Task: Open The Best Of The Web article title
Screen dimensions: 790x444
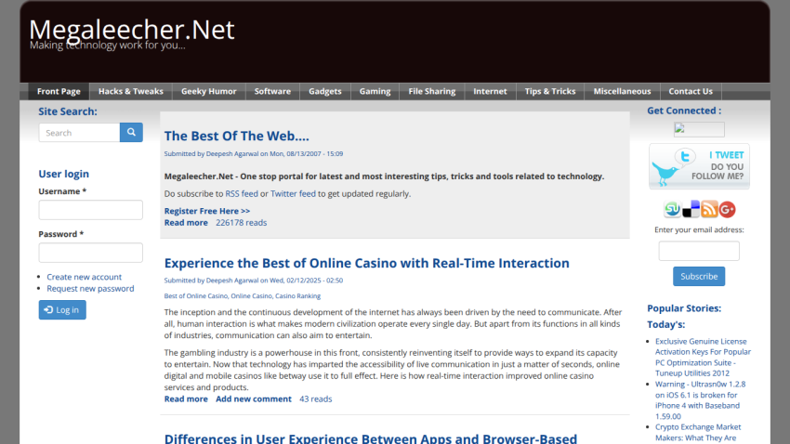Action: tap(236, 136)
